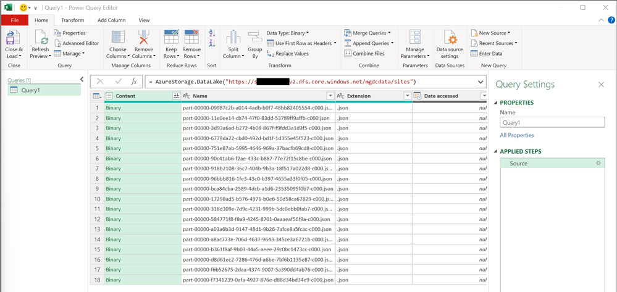Select the file name cell in row 4
Screen dimensions: 617x292
pos(258,138)
